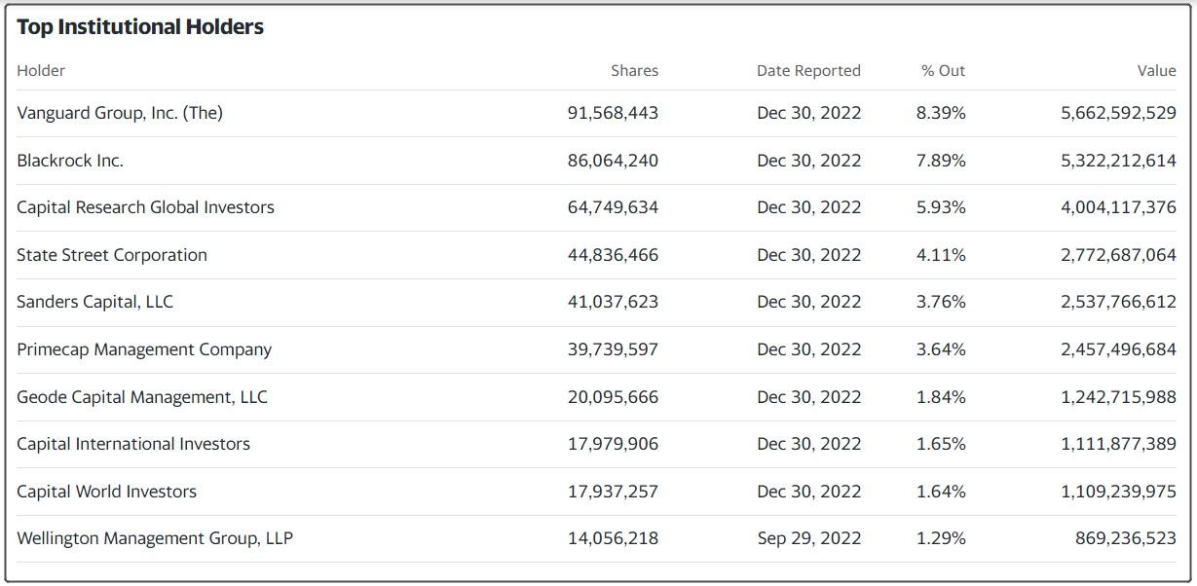Click shares value 64,749,634
Viewport: 1197px width, 586px height.
tap(613, 207)
